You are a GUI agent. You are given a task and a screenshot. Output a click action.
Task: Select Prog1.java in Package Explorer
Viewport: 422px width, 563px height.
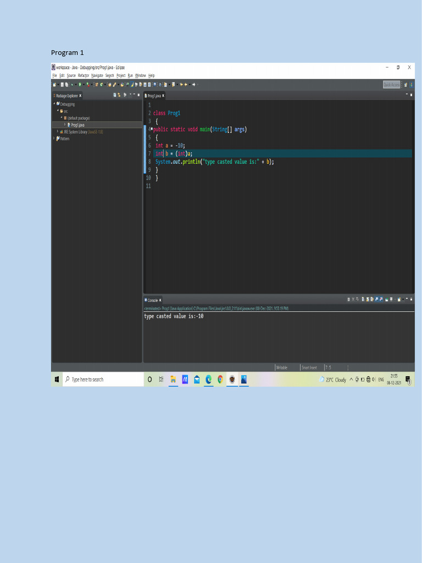tap(77, 125)
